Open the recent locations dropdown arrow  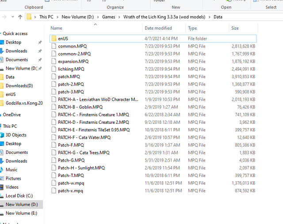tap(13, 17)
